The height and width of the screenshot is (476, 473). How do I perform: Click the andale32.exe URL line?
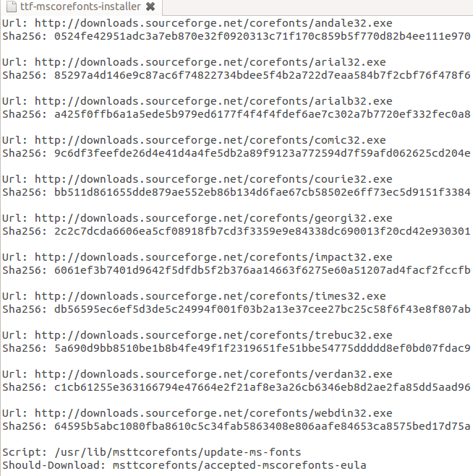197,23
